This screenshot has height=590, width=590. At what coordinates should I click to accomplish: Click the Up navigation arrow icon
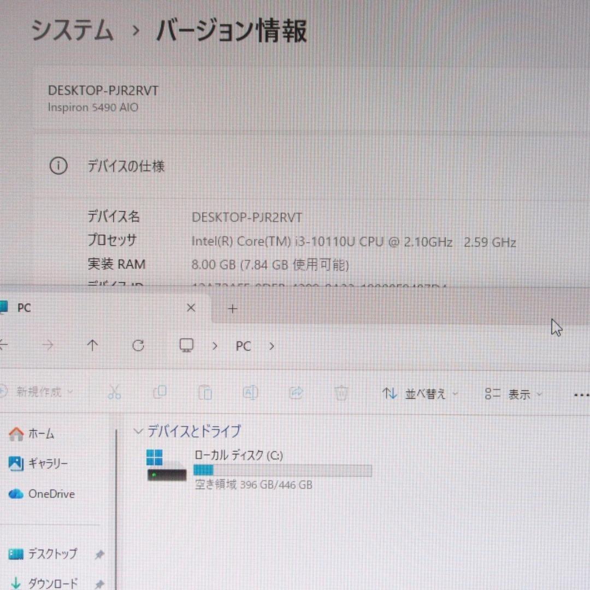[x=93, y=345]
